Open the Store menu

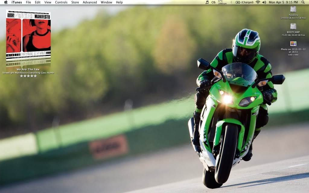[x=75, y=2]
